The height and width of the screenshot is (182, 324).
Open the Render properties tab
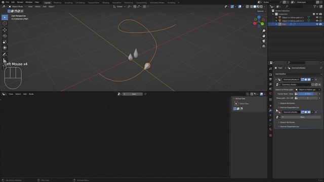[x=270, y=74]
